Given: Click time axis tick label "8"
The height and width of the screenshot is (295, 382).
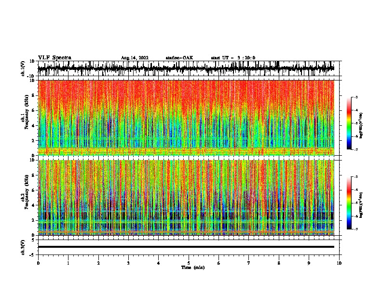Looking at the screenshot, I should tap(279, 263).
